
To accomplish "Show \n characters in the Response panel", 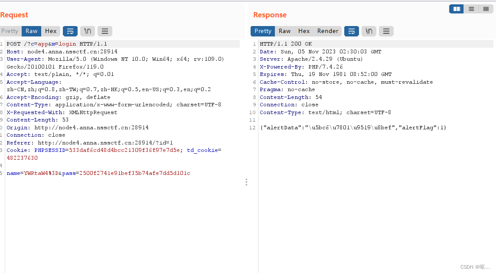I will coord(369,31).
